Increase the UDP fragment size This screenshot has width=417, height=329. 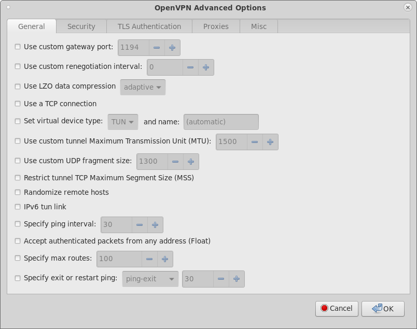click(191, 162)
